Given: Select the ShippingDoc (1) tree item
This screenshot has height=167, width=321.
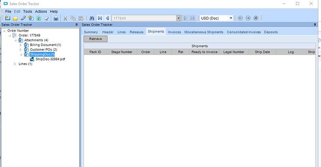Looking at the screenshot, I should tap(42, 55).
